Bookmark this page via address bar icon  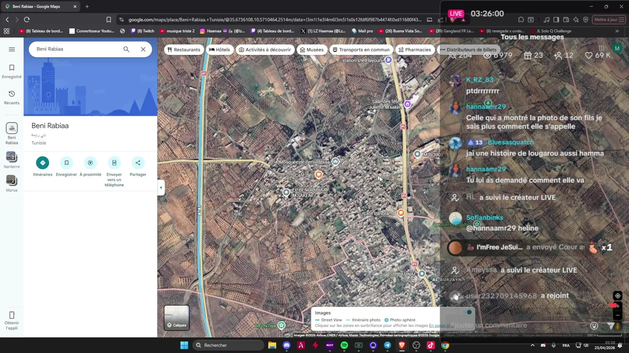coord(109,20)
